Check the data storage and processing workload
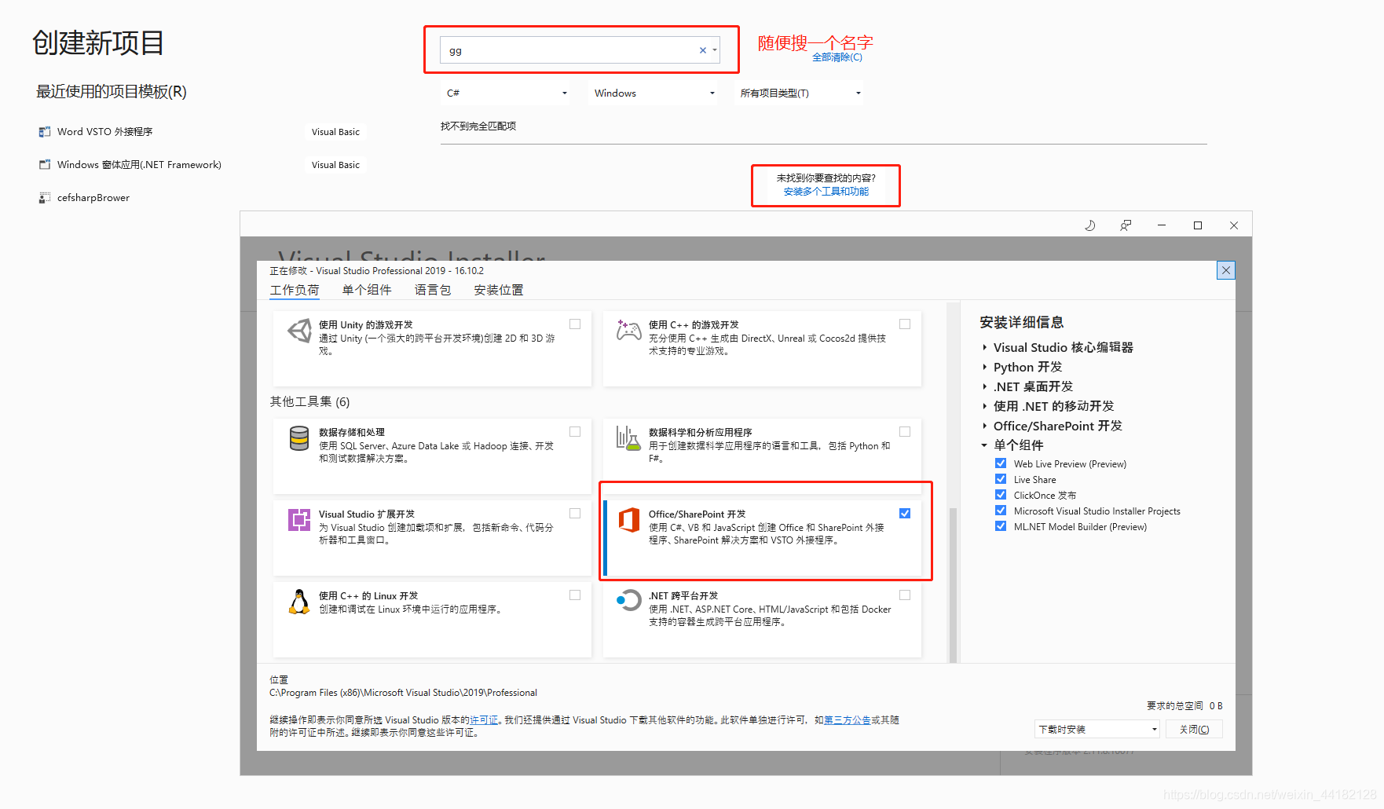The width and height of the screenshot is (1384, 809). click(575, 432)
